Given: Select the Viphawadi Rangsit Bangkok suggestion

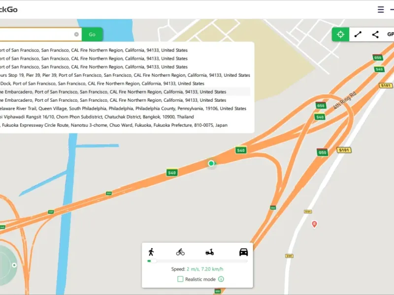Looking at the screenshot, I should [125, 117].
